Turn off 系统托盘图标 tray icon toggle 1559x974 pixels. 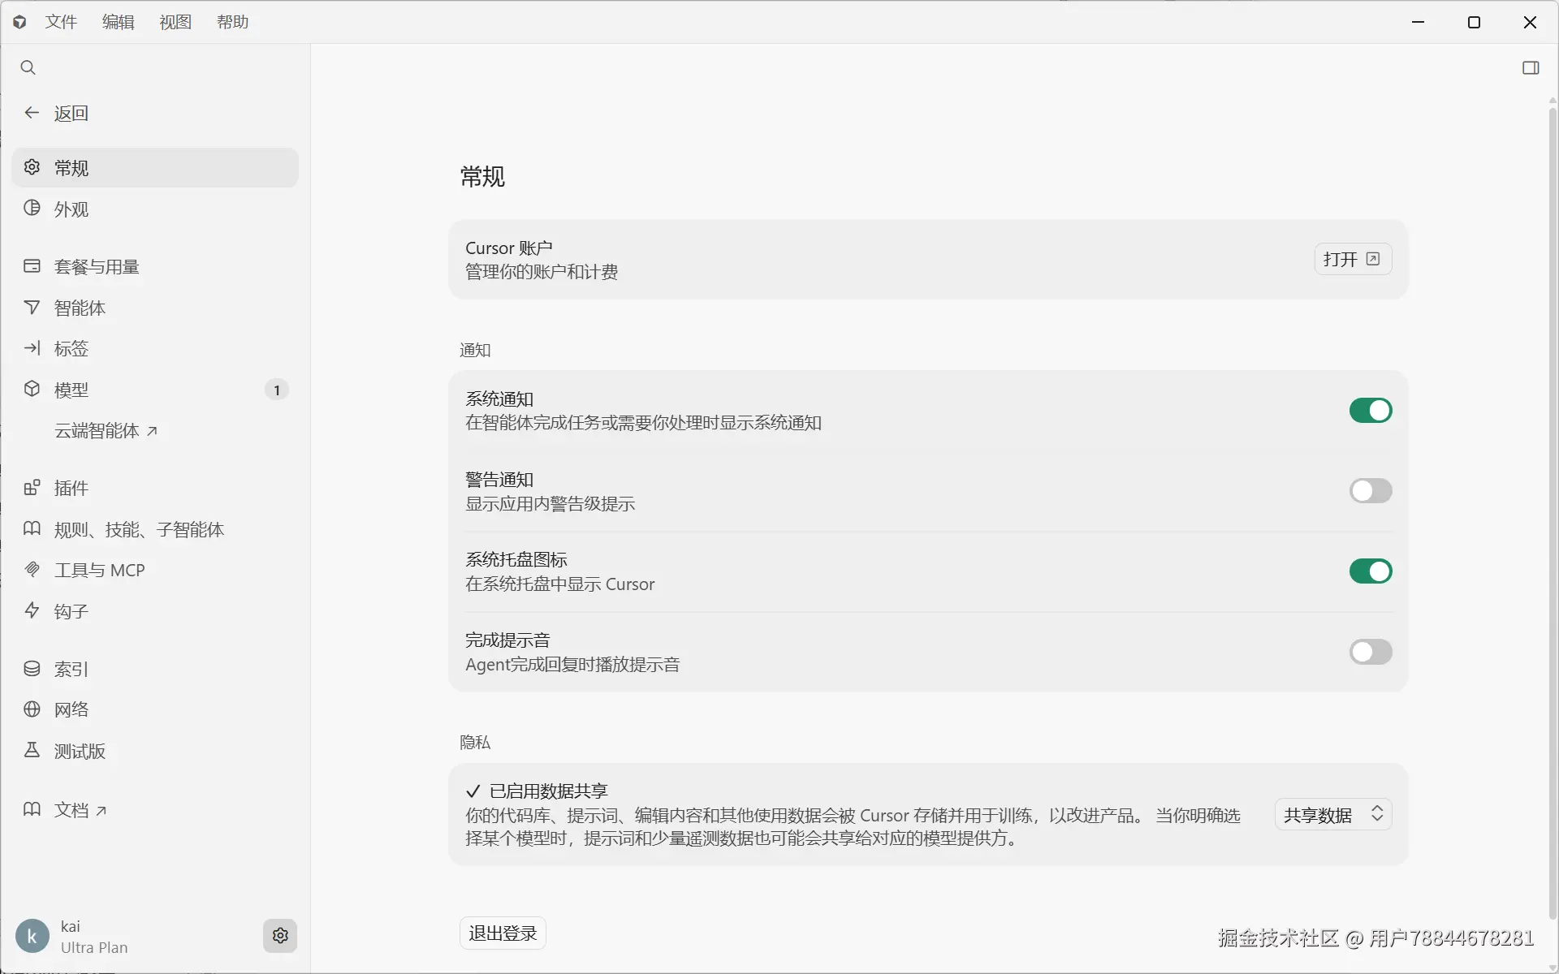click(x=1370, y=571)
